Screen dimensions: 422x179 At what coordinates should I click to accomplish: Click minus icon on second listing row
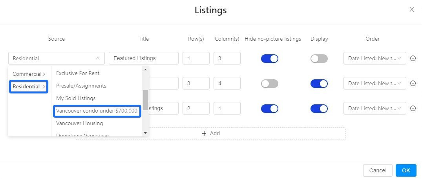[x=413, y=83]
